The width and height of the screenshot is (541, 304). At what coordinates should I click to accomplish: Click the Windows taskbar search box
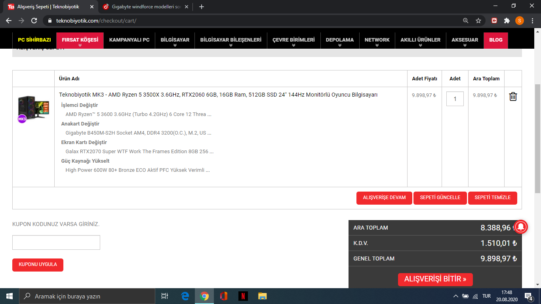(87, 296)
